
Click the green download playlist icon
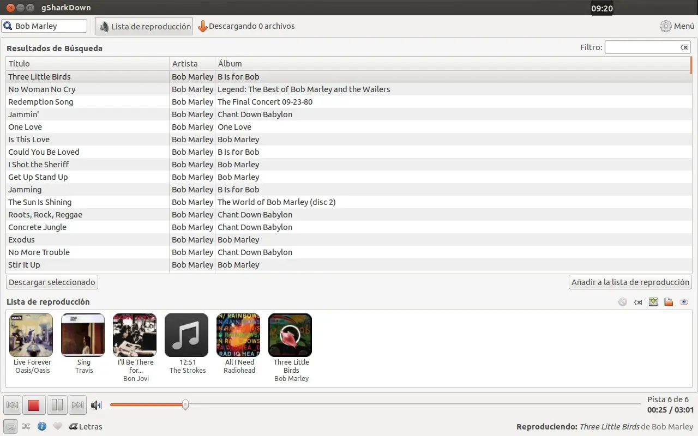[x=653, y=302]
